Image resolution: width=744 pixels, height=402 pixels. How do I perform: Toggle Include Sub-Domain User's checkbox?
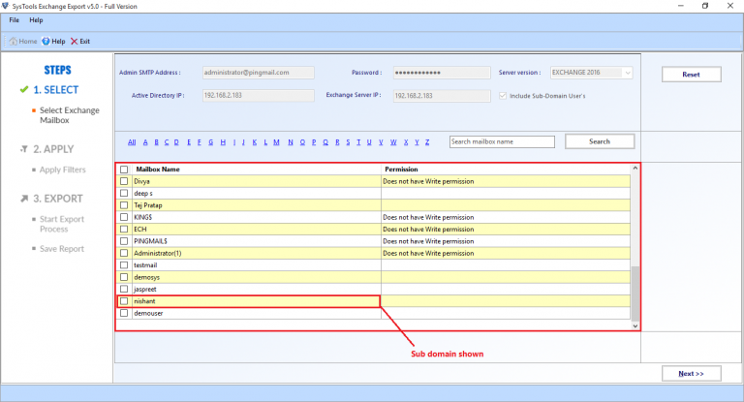[503, 96]
